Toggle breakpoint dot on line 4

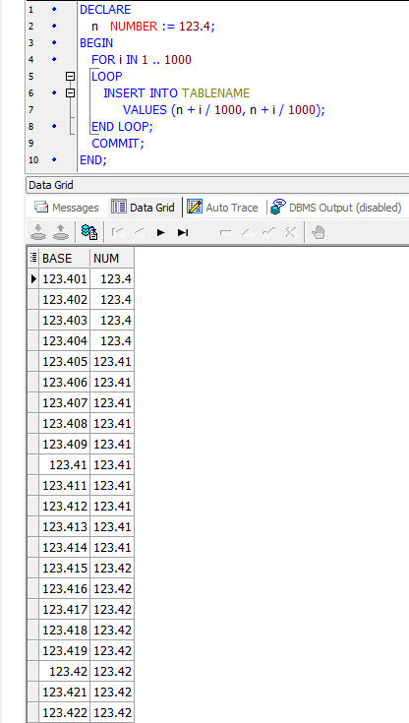click(54, 59)
